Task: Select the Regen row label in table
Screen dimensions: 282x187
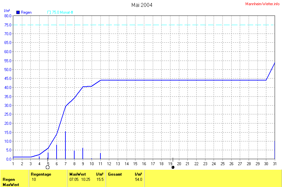Action: (x=9, y=180)
